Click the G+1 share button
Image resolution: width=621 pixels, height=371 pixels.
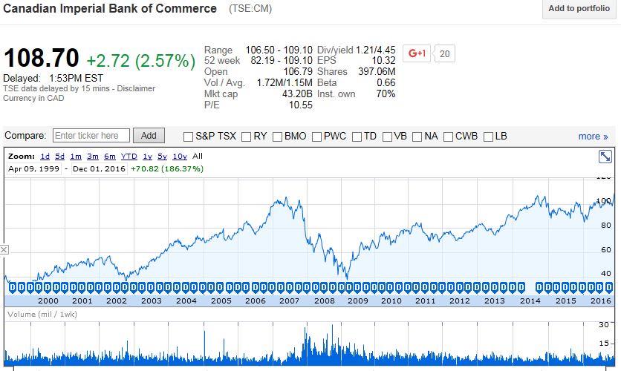coord(417,53)
